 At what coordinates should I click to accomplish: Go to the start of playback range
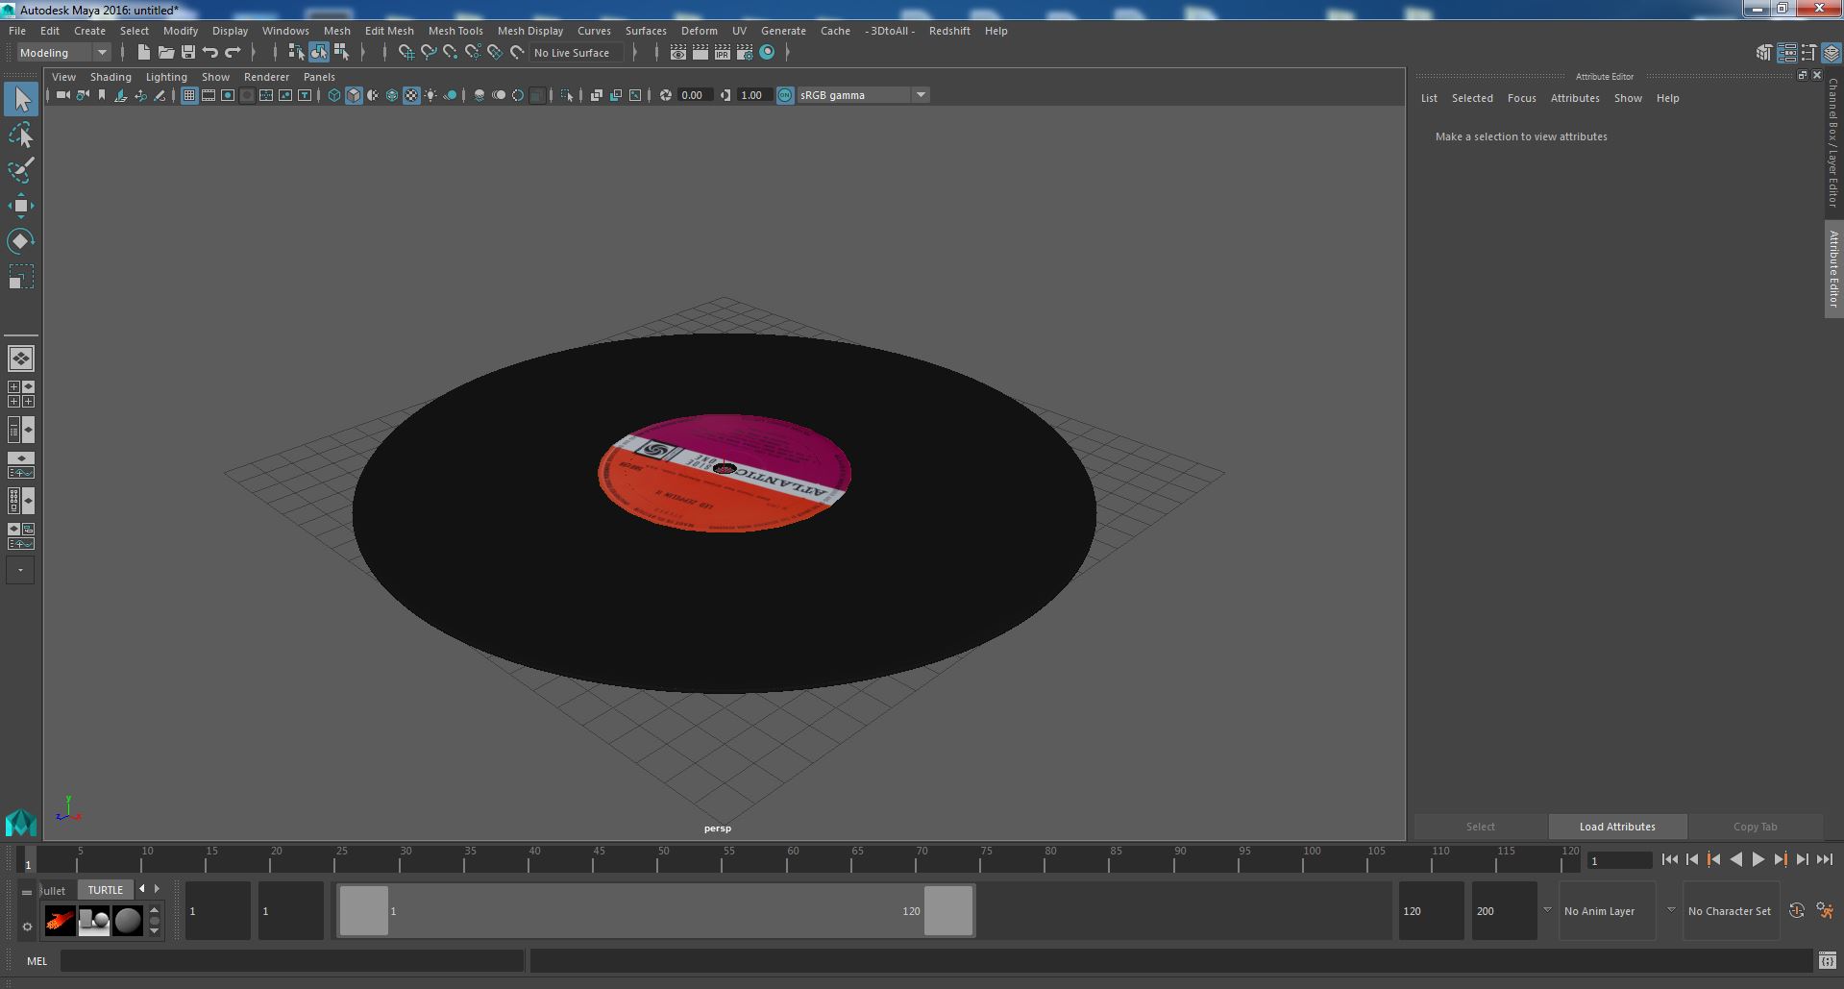coord(1670,860)
